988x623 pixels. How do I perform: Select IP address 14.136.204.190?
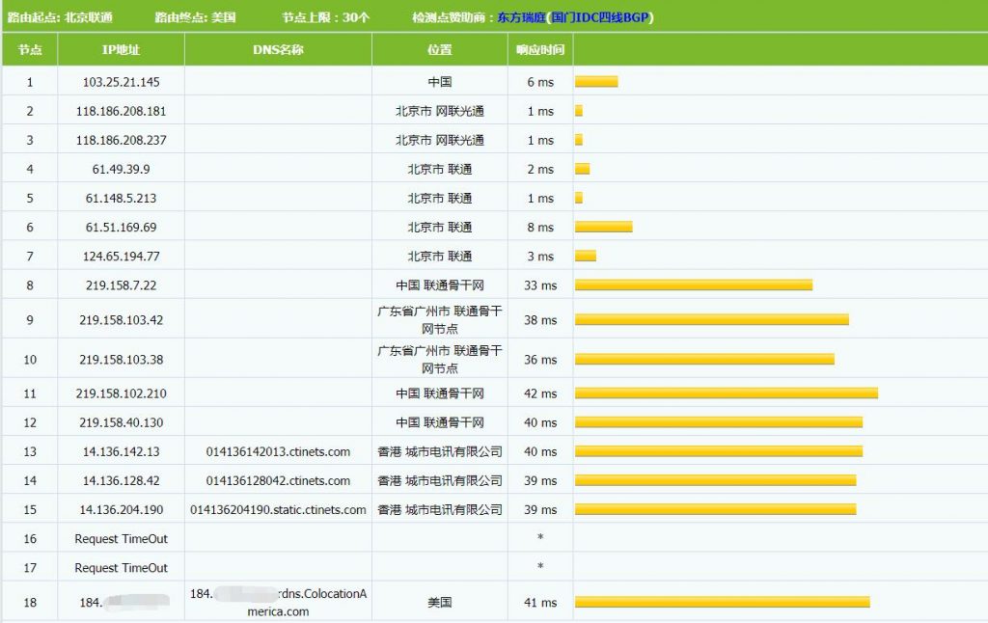121,509
